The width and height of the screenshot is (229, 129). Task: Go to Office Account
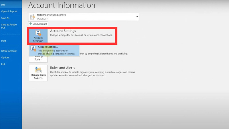tap(9, 51)
